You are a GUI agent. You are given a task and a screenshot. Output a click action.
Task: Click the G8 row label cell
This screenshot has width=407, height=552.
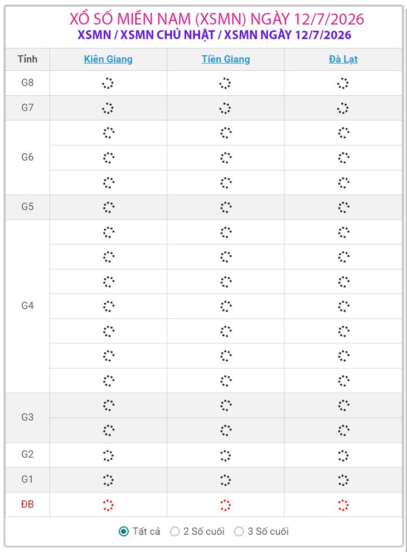coord(27,83)
